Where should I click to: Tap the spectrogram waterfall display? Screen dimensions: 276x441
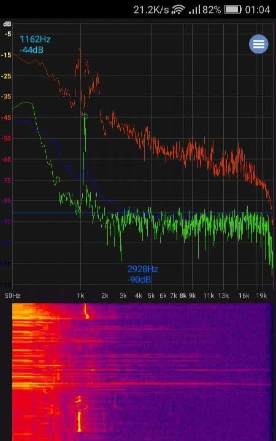142,372
